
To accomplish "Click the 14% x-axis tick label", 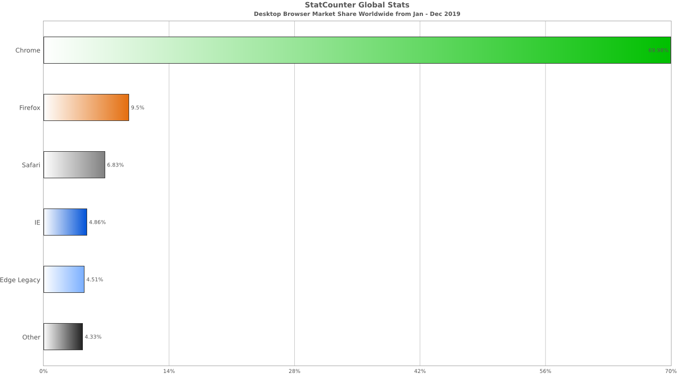I will pyautogui.click(x=169, y=371).
